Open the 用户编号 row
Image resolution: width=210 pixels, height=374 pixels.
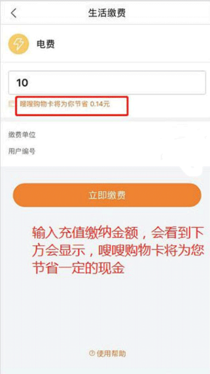coord(105,151)
